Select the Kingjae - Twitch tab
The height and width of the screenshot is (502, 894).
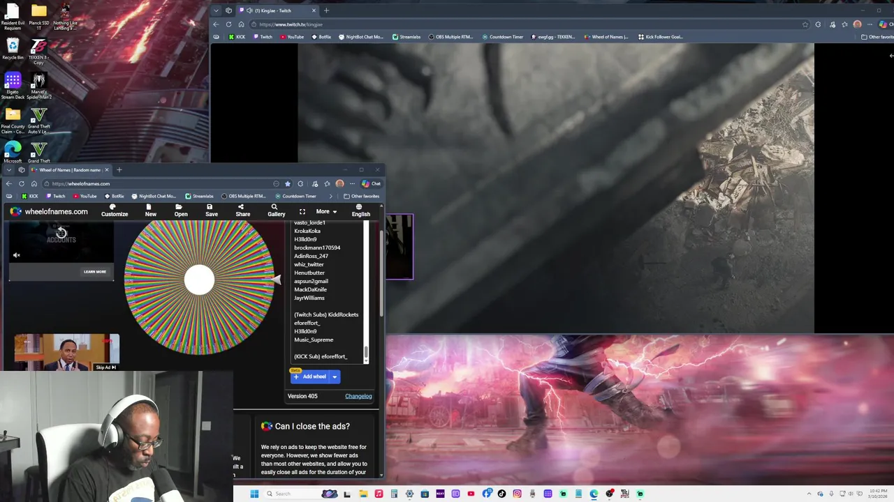tap(277, 10)
